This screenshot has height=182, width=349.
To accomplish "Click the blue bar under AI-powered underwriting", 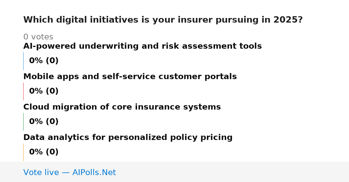I will [x=23, y=61].
